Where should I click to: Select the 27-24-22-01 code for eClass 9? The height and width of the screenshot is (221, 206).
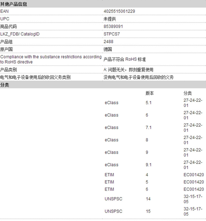pos(193,152)
